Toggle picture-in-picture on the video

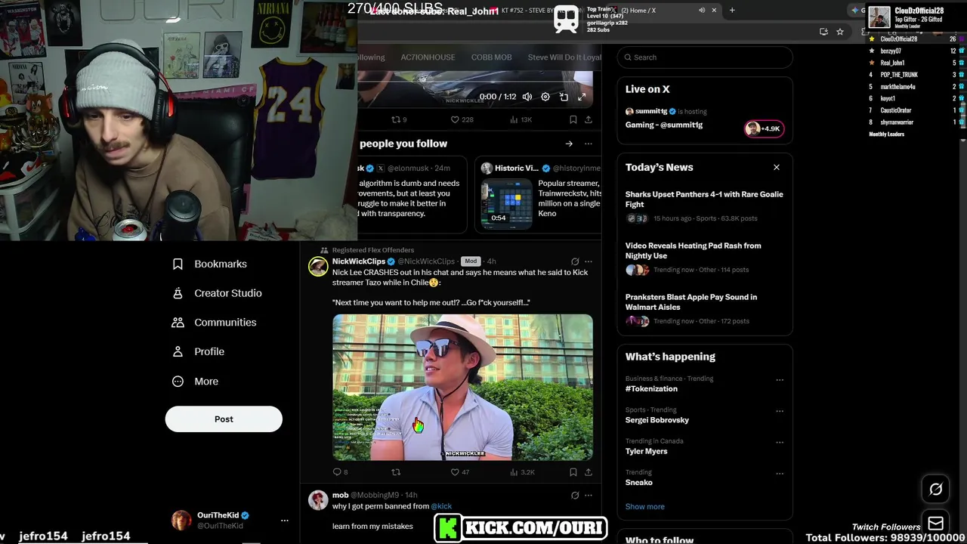[564, 97]
